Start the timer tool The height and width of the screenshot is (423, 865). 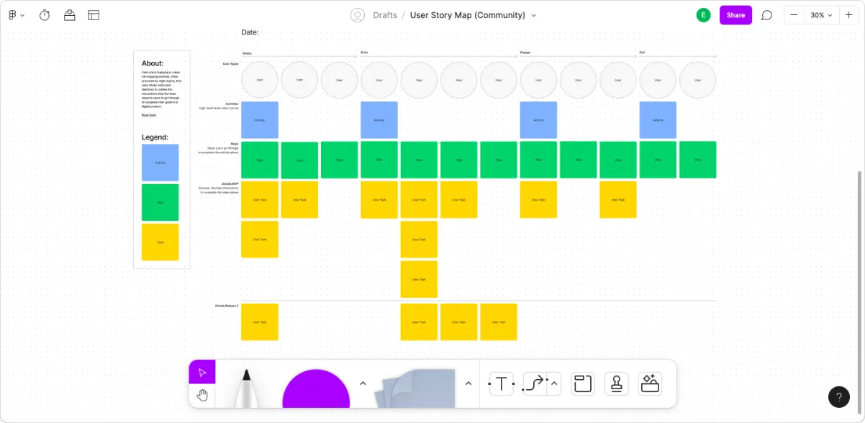pyautogui.click(x=45, y=15)
